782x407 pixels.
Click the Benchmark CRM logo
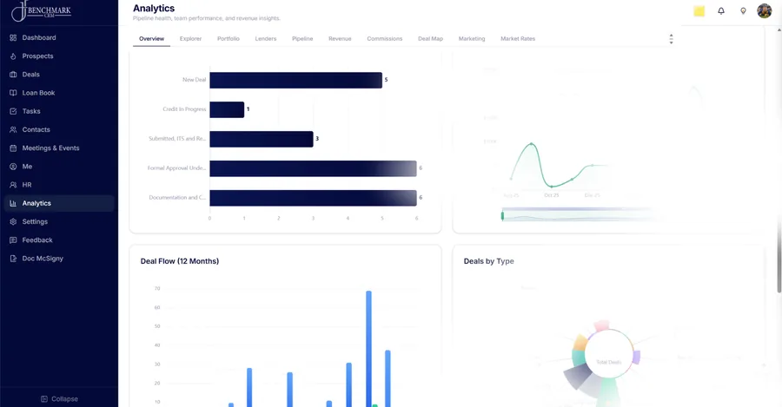coord(41,11)
